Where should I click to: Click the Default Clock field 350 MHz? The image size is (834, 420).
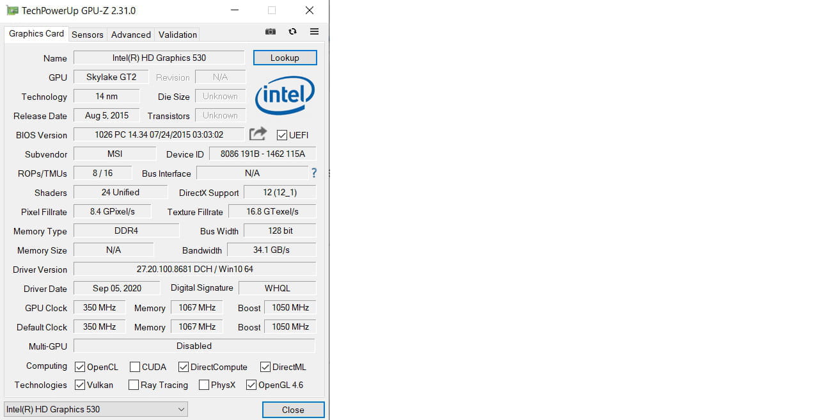(x=100, y=327)
